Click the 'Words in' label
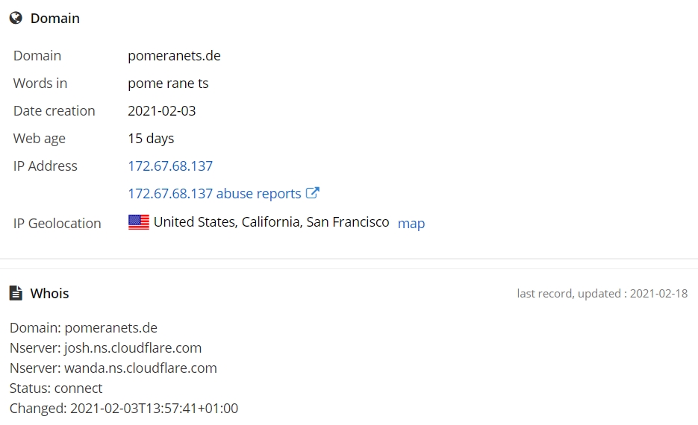The height and width of the screenshot is (425, 698). 40,83
